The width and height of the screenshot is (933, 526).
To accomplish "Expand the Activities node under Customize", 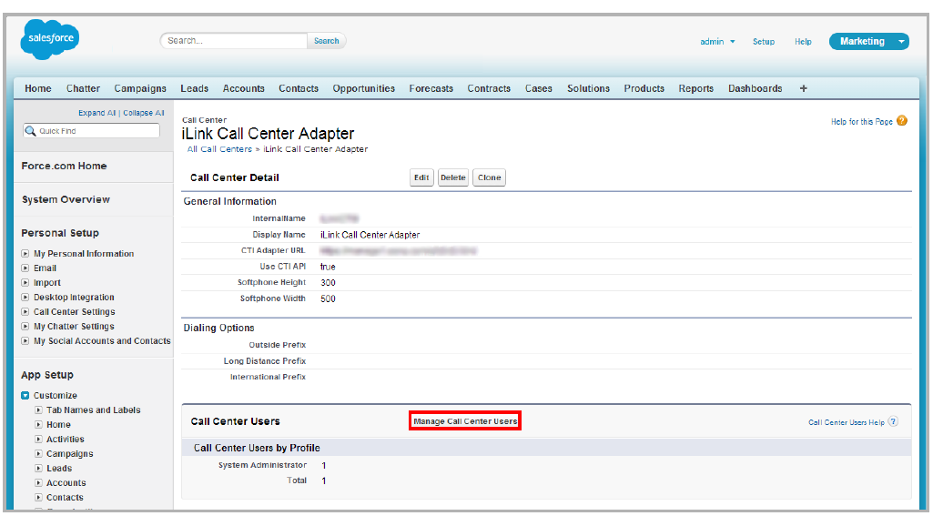I will coord(38,440).
